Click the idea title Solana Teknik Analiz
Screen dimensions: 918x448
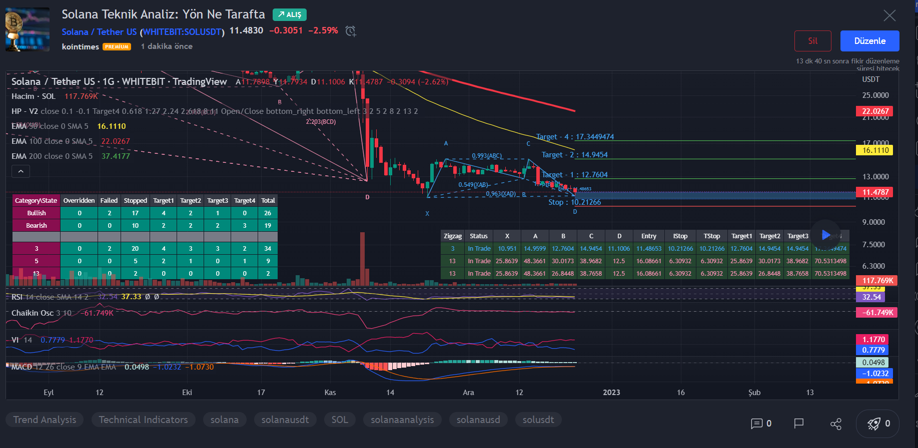(163, 14)
